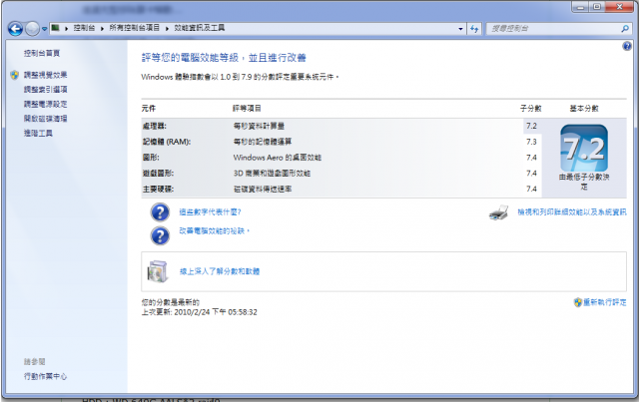Click the 7.3 subscore for RAM
Image resolution: width=639 pixels, height=402 pixels.
[531, 142]
